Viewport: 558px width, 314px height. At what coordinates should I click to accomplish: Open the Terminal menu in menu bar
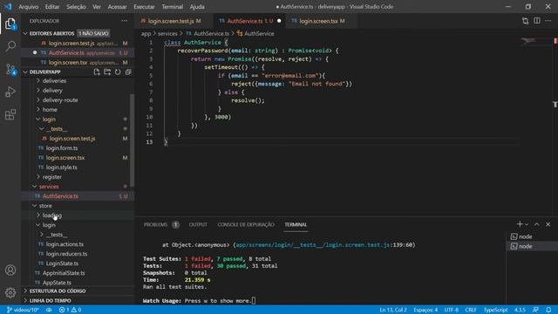pos(173,6)
